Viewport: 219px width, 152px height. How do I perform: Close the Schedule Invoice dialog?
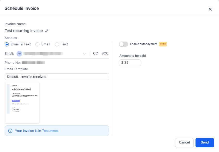(x=210, y=9)
